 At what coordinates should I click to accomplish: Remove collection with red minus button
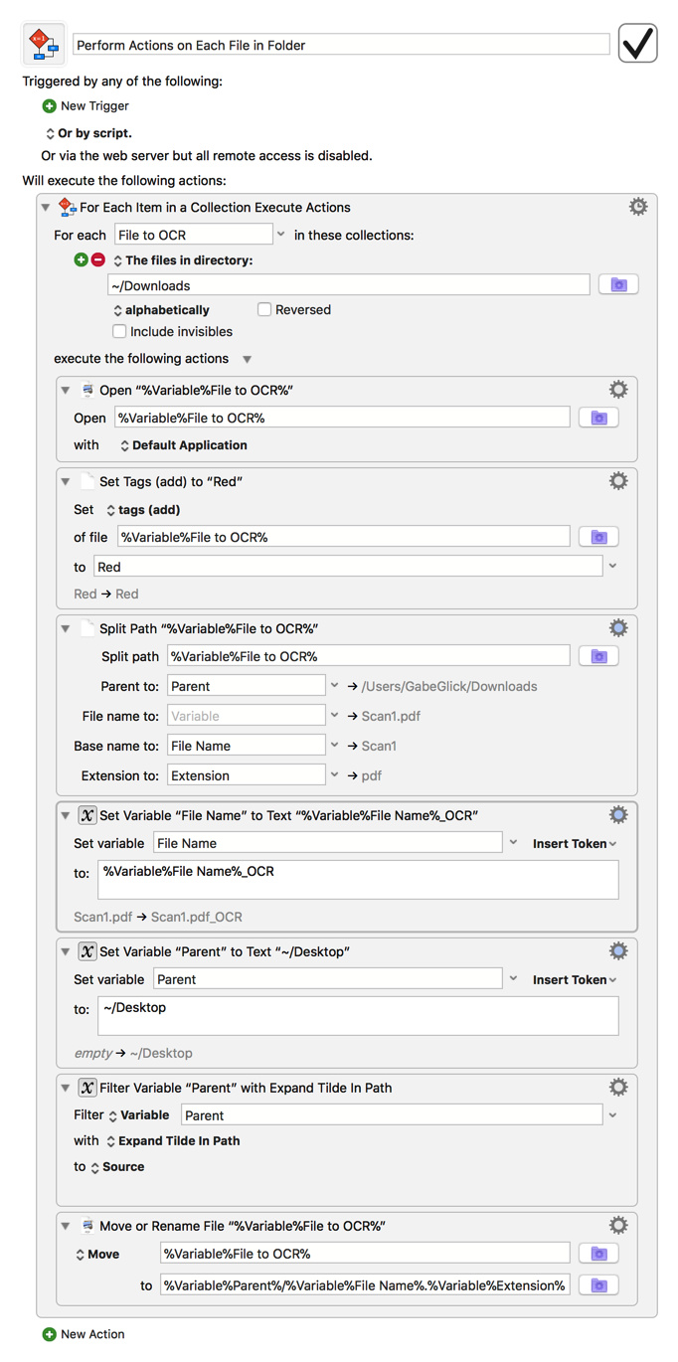97,260
